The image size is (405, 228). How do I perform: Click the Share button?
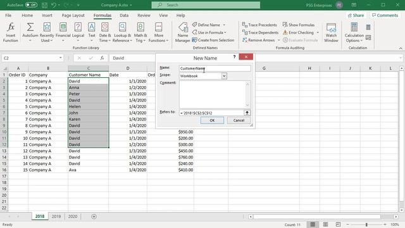pyautogui.click(x=356, y=15)
